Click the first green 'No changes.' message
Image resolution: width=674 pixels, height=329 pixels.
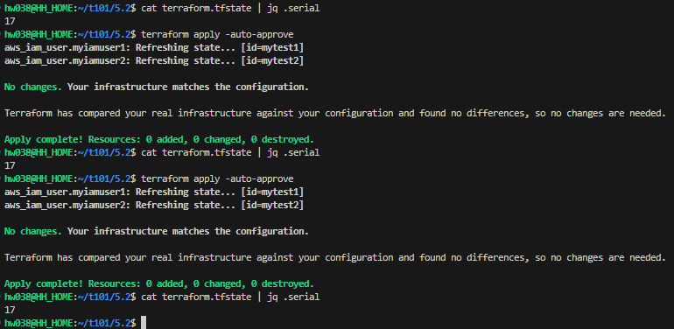pos(33,87)
